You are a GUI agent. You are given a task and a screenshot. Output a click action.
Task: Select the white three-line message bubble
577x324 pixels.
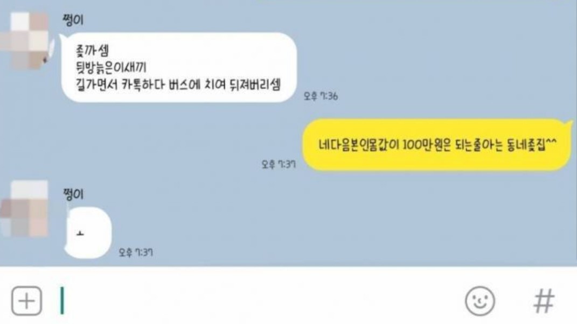(x=178, y=67)
